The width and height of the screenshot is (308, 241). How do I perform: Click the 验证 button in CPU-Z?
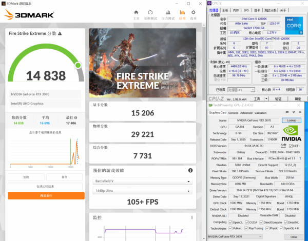tap(278, 99)
